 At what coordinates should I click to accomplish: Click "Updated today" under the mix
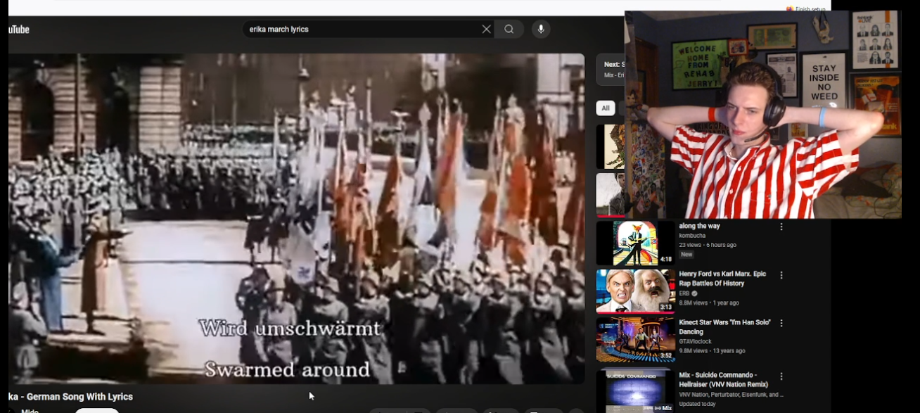[x=698, y=404]
